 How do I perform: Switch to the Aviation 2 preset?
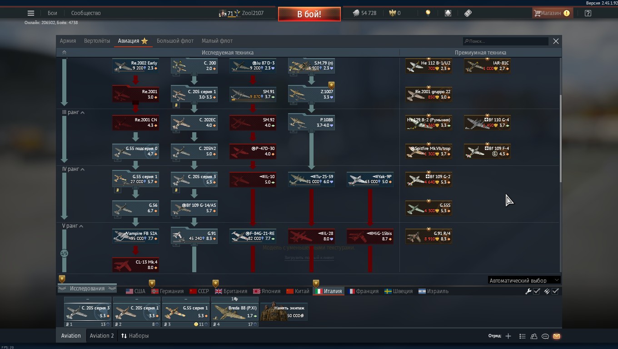coord(102,336)
